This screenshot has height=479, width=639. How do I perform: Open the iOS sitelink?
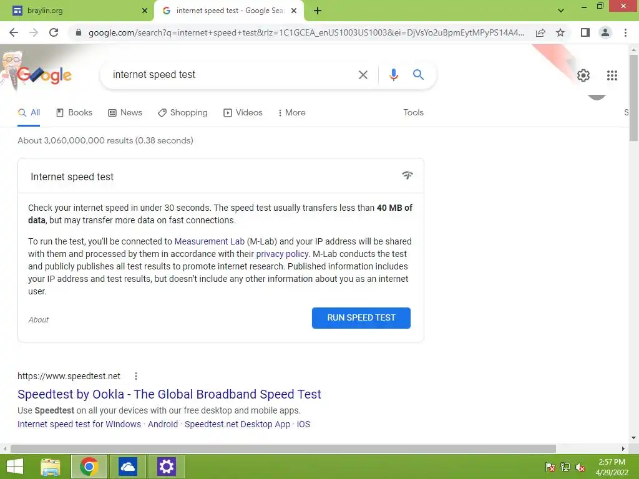click(x=303, y=424)
